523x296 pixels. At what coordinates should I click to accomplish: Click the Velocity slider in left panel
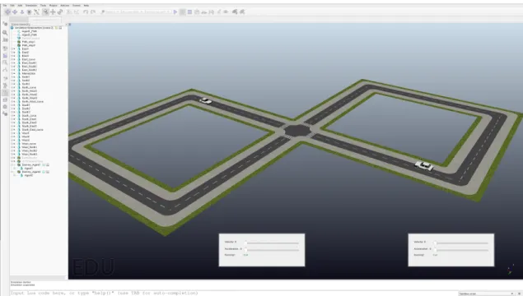(272, 243)
